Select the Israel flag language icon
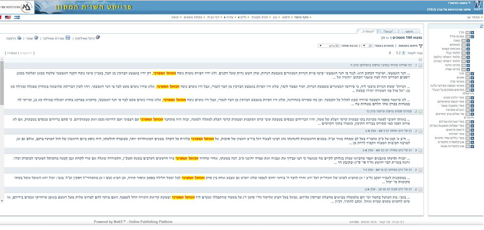The image size is (484, 230). (x=17, y=17)
